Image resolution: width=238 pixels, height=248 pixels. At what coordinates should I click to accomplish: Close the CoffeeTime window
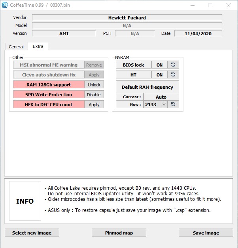pyautogui.click(x=229, y=5)
